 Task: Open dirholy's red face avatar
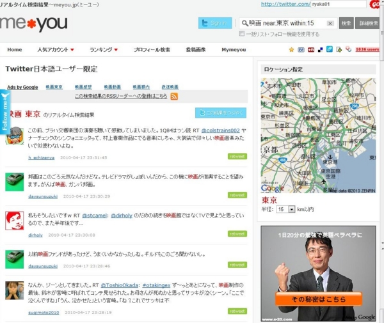tap(15, 221)
